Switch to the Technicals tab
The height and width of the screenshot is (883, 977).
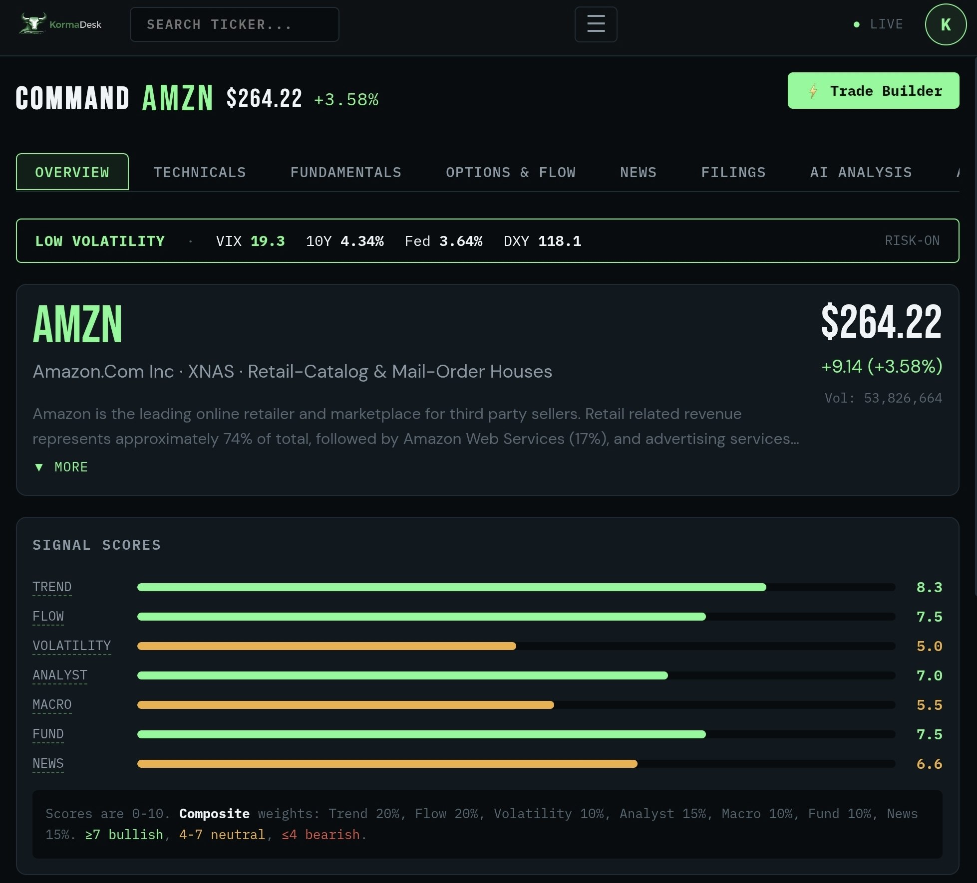click(x=200, y=173)
